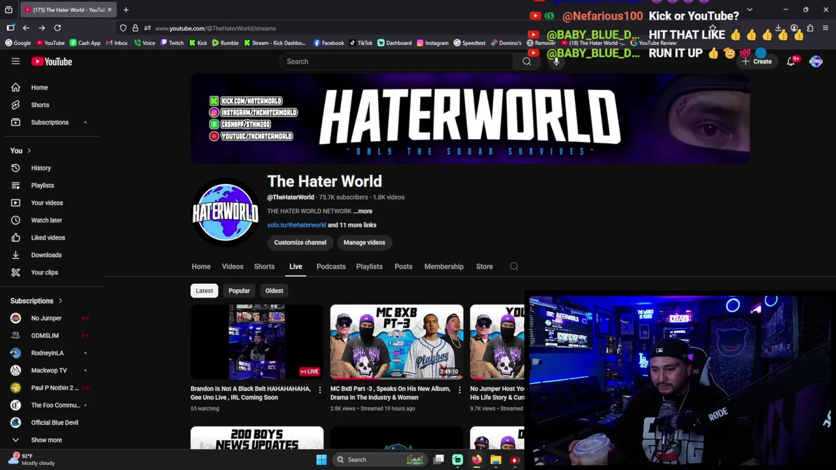Switch to the Podcasts channel tab
The height and width of the screenshot is (470, 836).
coord(331,266)
